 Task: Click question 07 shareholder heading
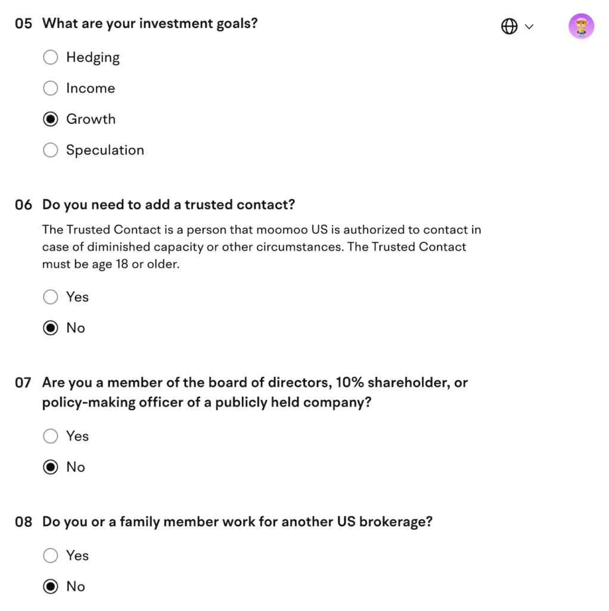point(254,392)
